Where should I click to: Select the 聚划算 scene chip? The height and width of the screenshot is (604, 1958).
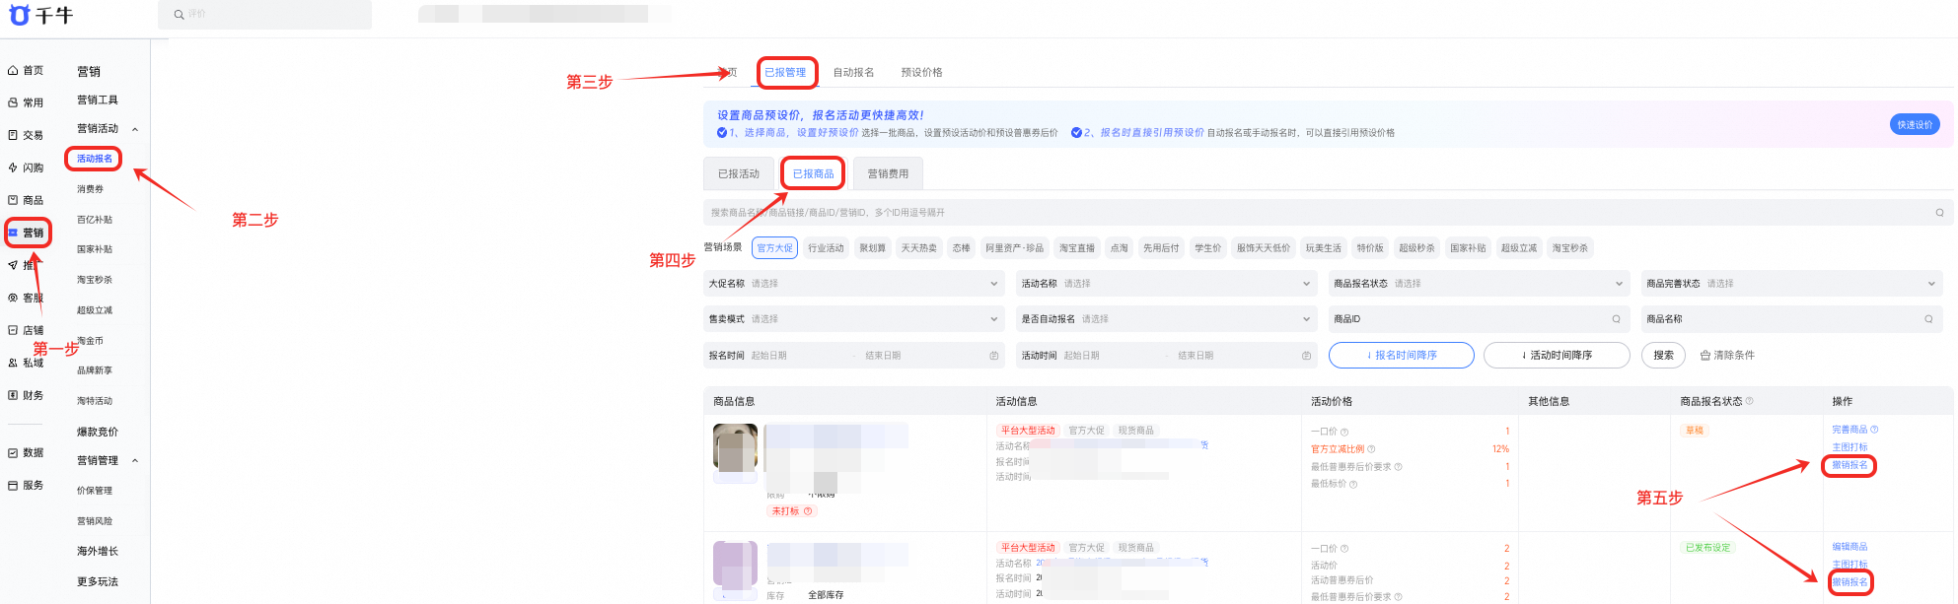point(872,248)
